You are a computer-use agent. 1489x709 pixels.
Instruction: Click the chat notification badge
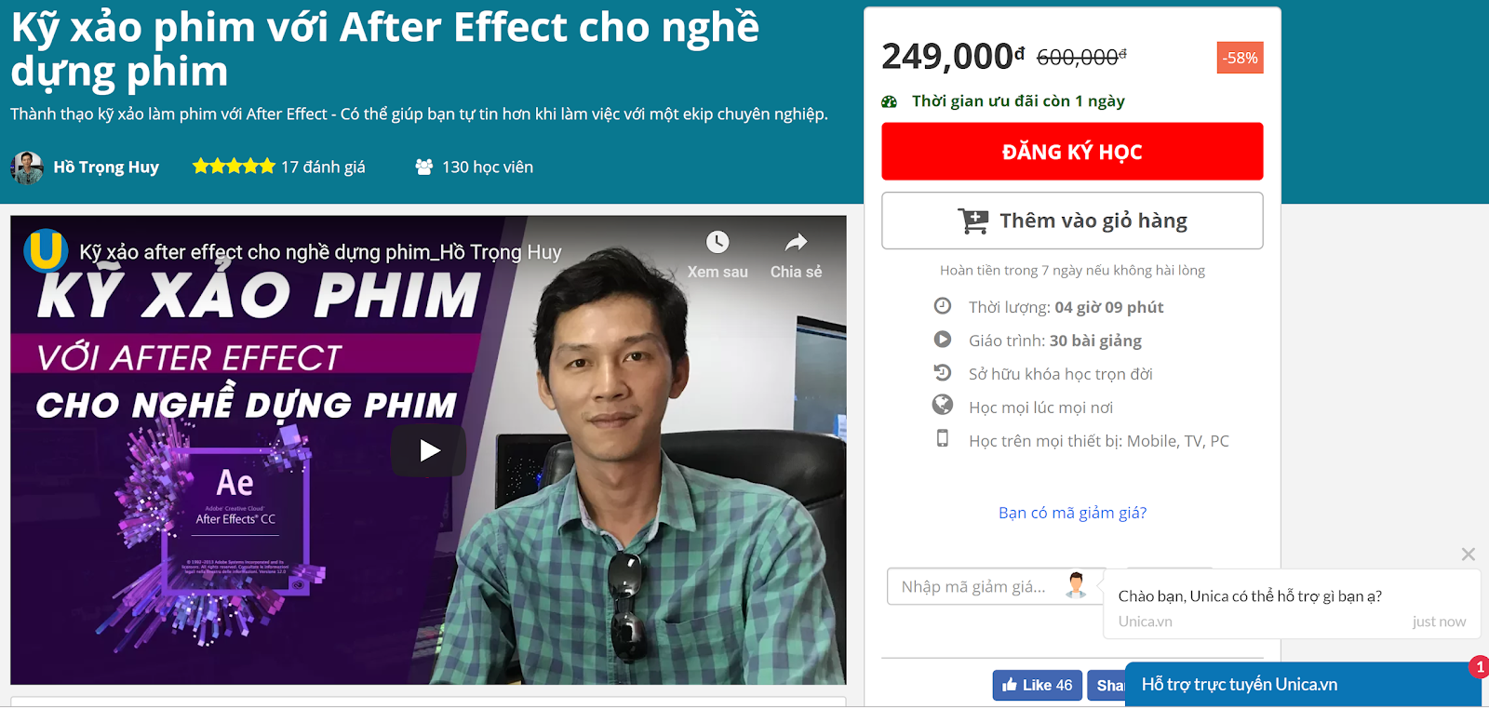1480,667
